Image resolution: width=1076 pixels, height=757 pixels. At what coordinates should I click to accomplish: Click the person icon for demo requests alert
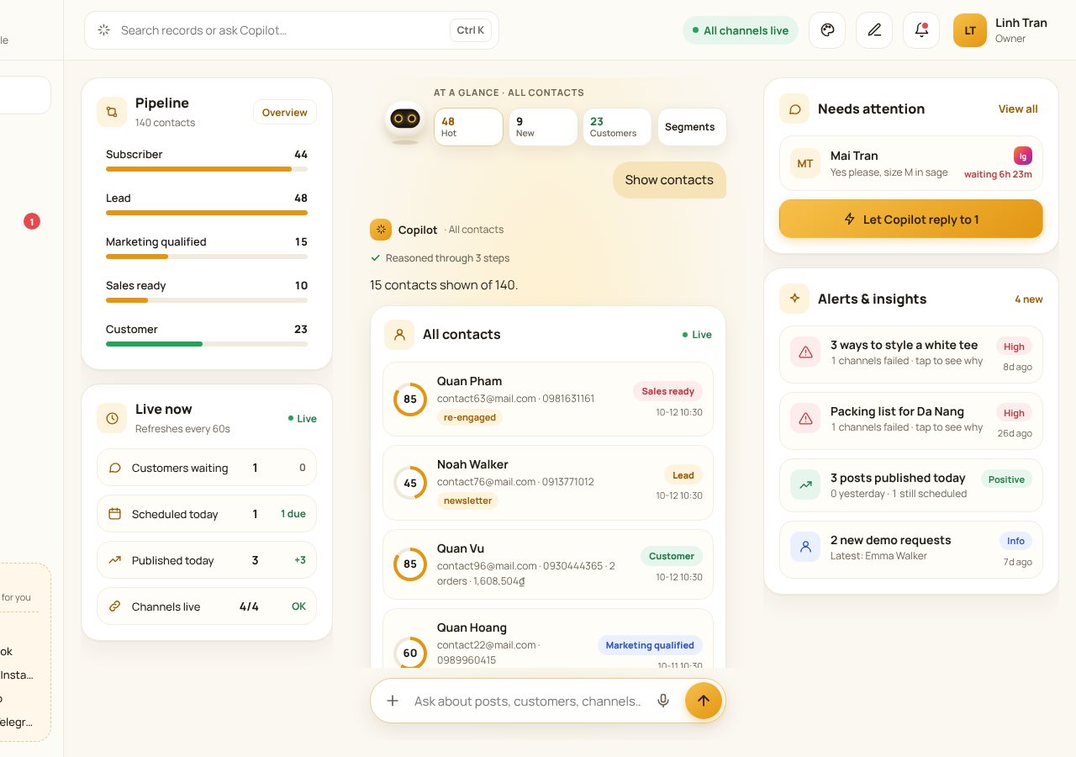[805, 547]
